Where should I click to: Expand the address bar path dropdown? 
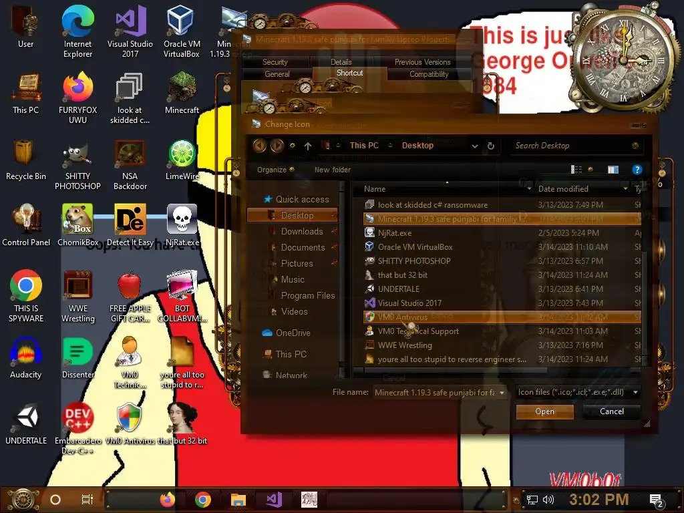pos(475,146)
